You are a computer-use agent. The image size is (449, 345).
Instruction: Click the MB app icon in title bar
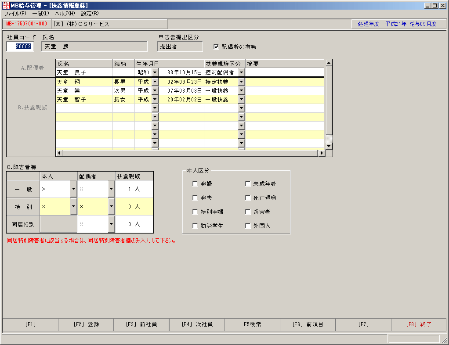tap(6, 5)
